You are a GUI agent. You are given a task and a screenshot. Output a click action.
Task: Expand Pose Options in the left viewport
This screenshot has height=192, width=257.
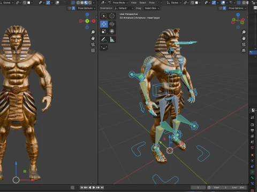pyautogui.click(x=86, y=8)
